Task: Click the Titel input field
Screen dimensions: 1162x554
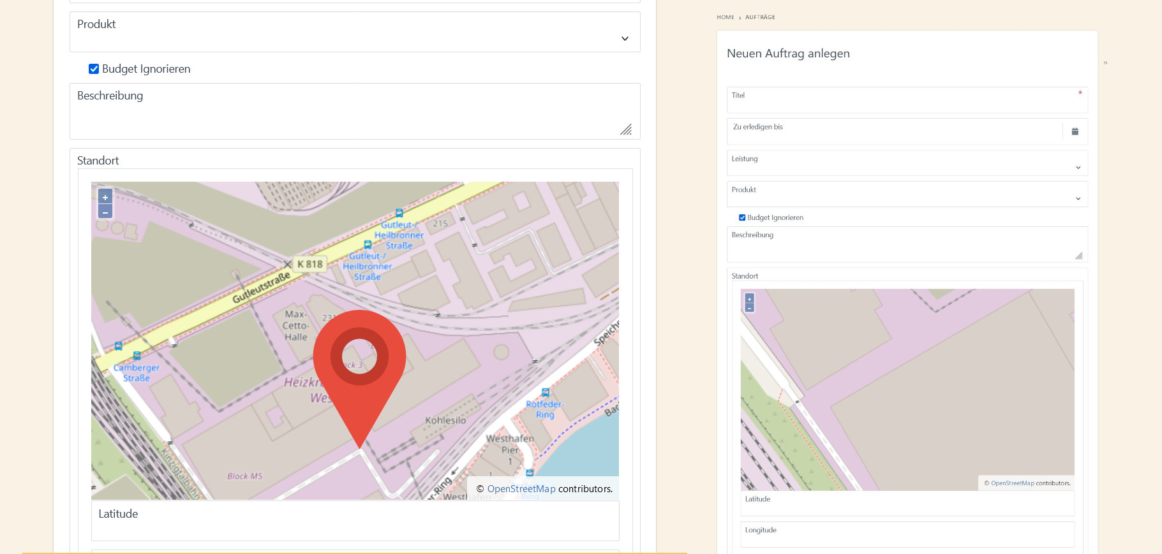Action: tap(907, 100)
